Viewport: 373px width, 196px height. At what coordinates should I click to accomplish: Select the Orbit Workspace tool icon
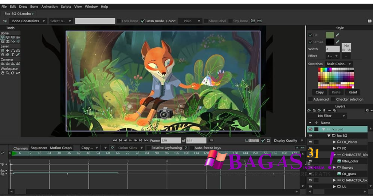click(x=18, y=73)
